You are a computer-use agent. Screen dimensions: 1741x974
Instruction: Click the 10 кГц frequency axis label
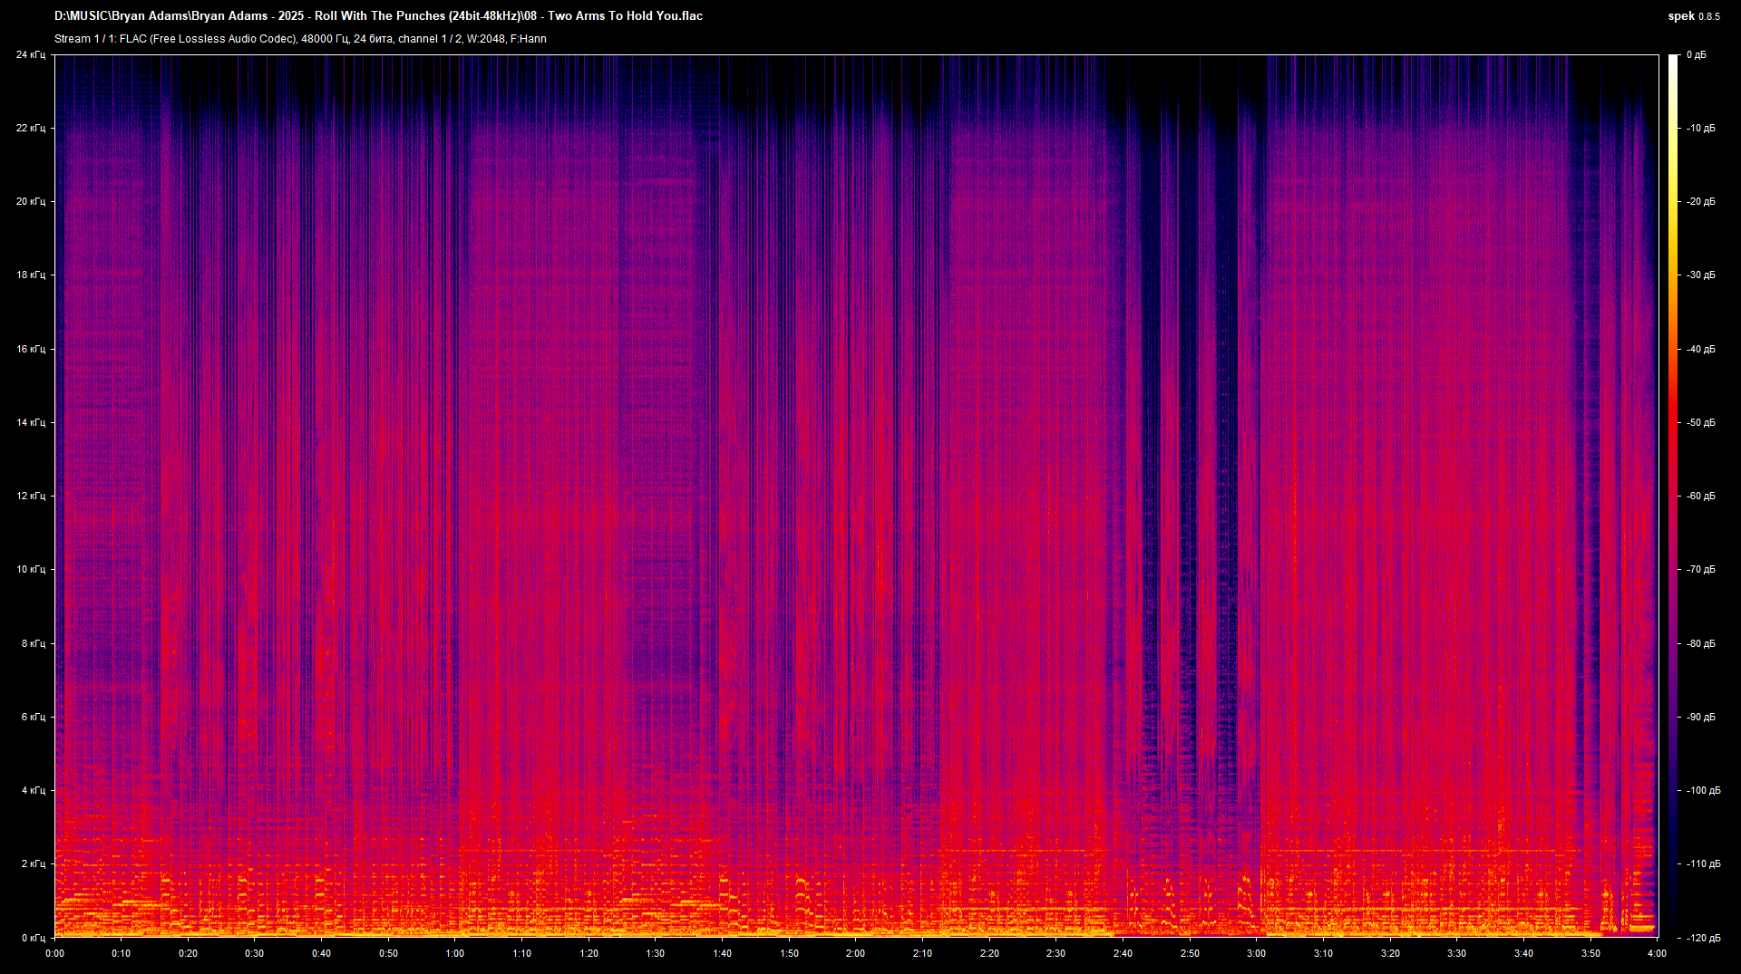point(31,570)
